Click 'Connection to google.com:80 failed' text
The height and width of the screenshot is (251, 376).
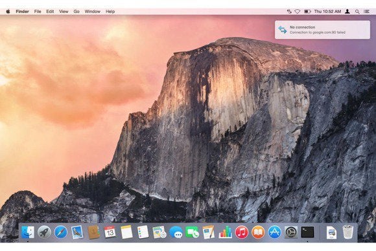(318, 32)
